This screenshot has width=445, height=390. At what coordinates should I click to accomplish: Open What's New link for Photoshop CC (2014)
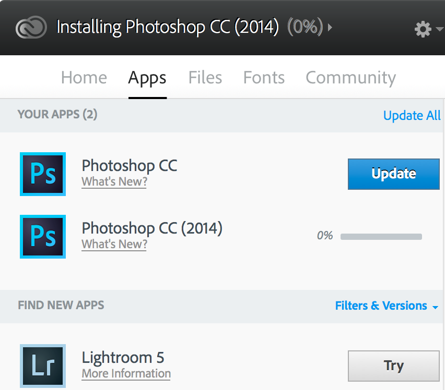tap(114, 244)
